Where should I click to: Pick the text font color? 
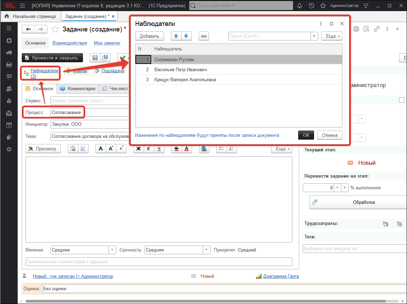(x=186, y=149)
